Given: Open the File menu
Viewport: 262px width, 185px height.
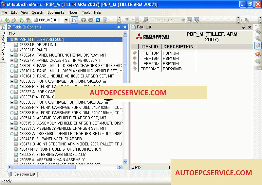Looking at the screenshot, I should 4,12.
